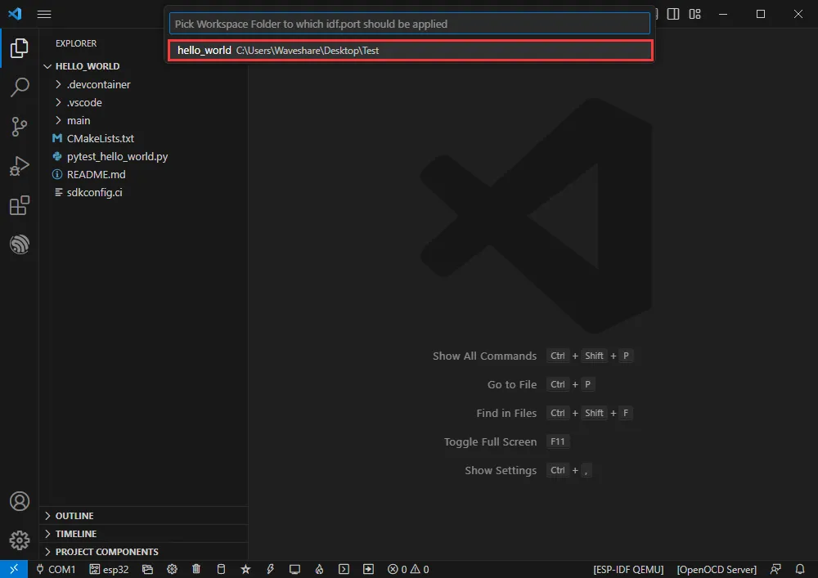Click the flame build-flash-monitor icon
Viewport: 818px width, 578px height.
(x=319, y=569)
